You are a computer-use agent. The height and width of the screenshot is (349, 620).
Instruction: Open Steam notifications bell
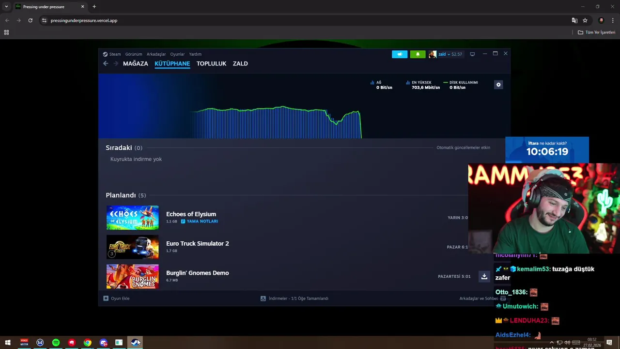pos(418,54)
